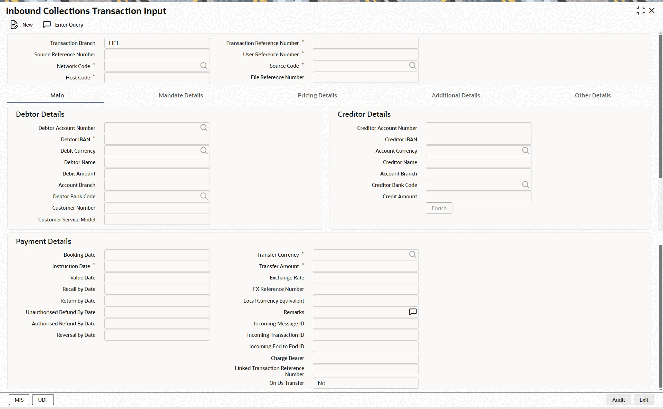Screen dimensions: 663x409
Task: Open Creditor Bank Code lookup icon
Action: click(x=525, y=185)
